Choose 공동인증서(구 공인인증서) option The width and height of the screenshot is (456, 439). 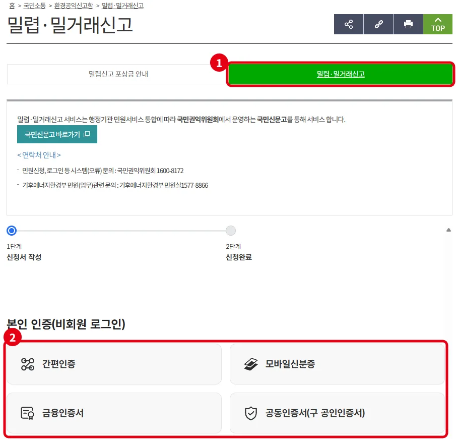coord(337,413)
